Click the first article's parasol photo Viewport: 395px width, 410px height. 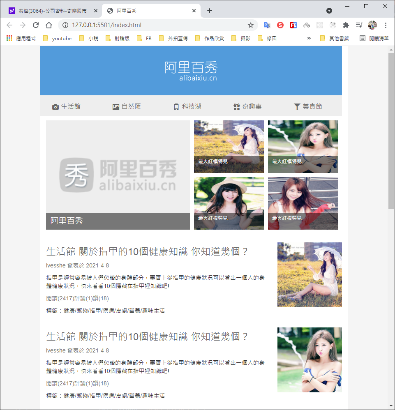tap(310, 275)
